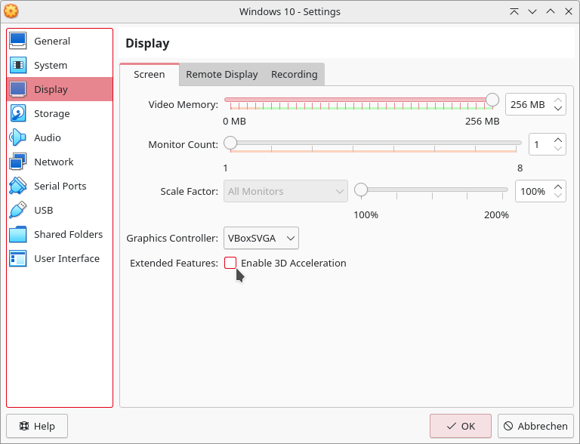Click the Storage disk icon in sidebar
This screenshot has width=580, height=444.
coord(18,113)
